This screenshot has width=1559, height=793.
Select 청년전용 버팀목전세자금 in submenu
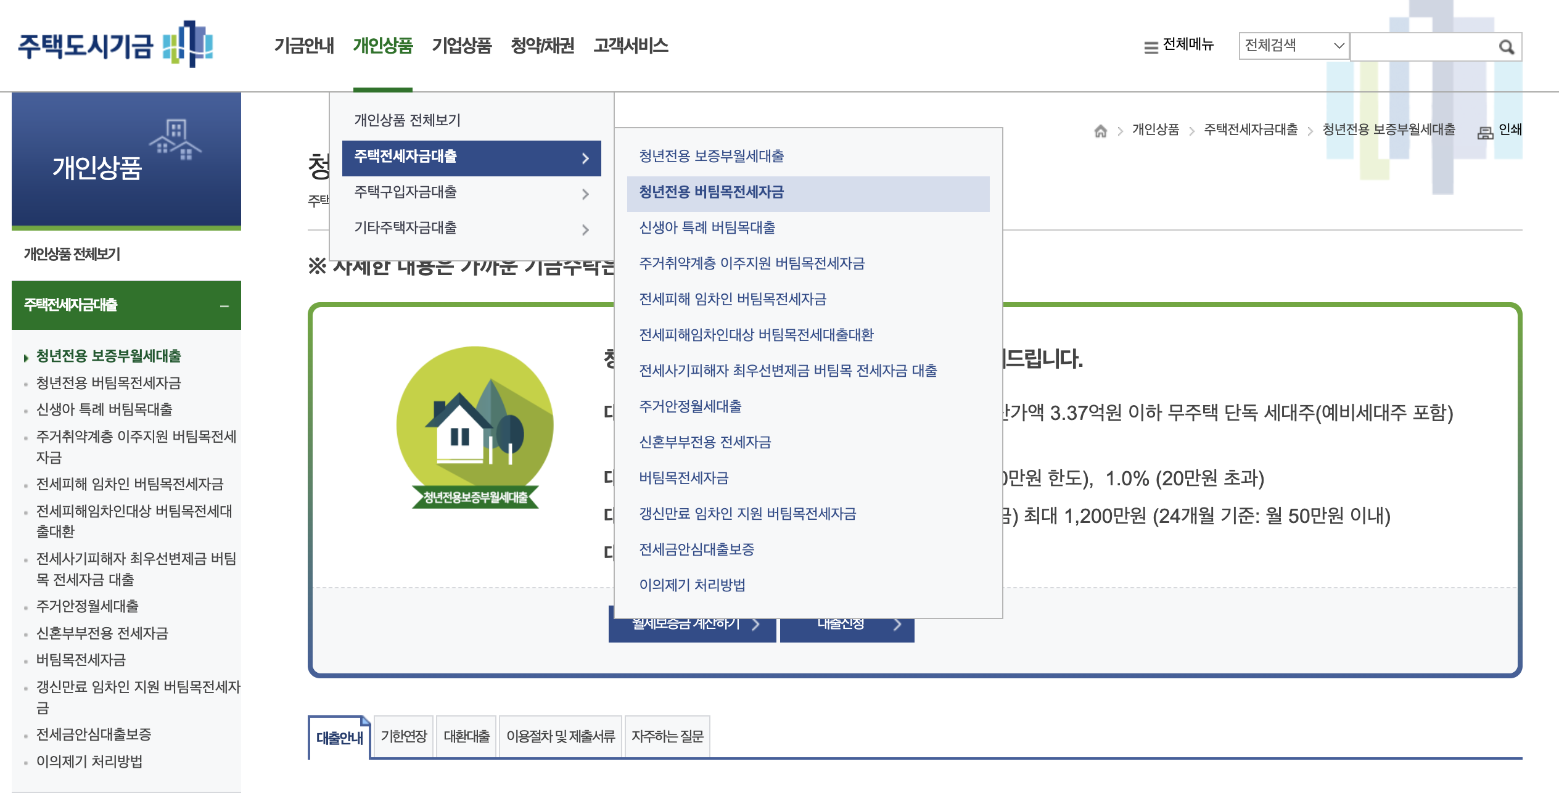coord(711,192)
